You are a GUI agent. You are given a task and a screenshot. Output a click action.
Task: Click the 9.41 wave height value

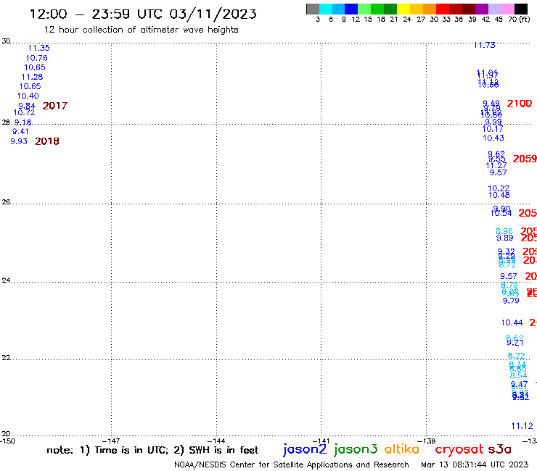coord(20,131)
